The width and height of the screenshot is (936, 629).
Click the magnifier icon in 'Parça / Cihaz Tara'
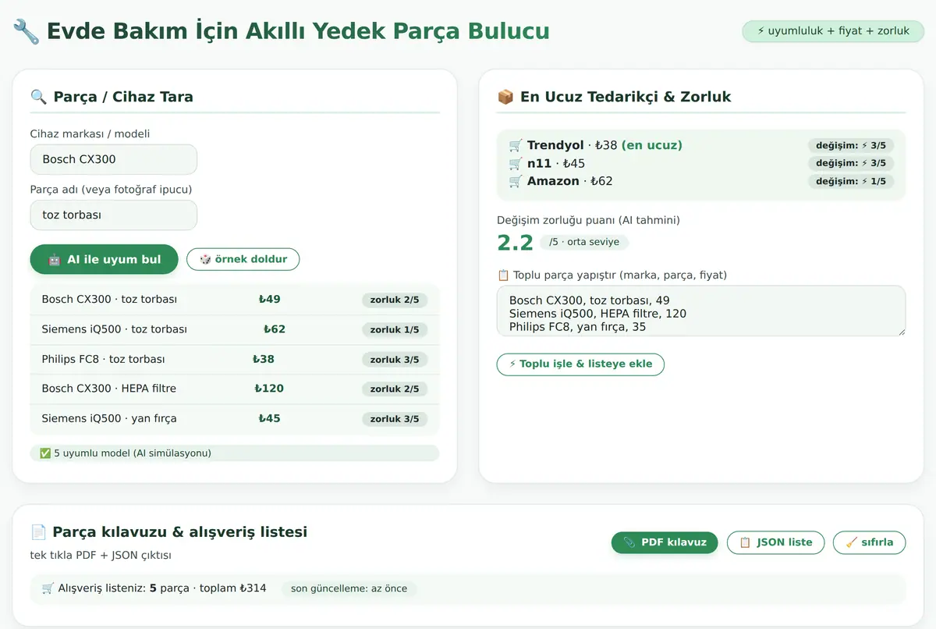tap(38, 97)
